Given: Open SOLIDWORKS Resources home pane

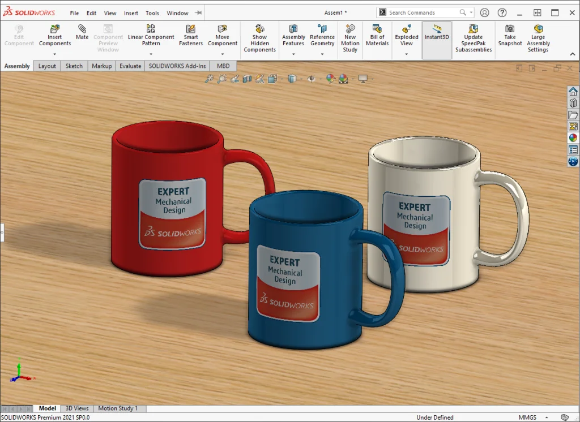Looking at the screenshot, I should pyautogui.click(x=573, y=92).
